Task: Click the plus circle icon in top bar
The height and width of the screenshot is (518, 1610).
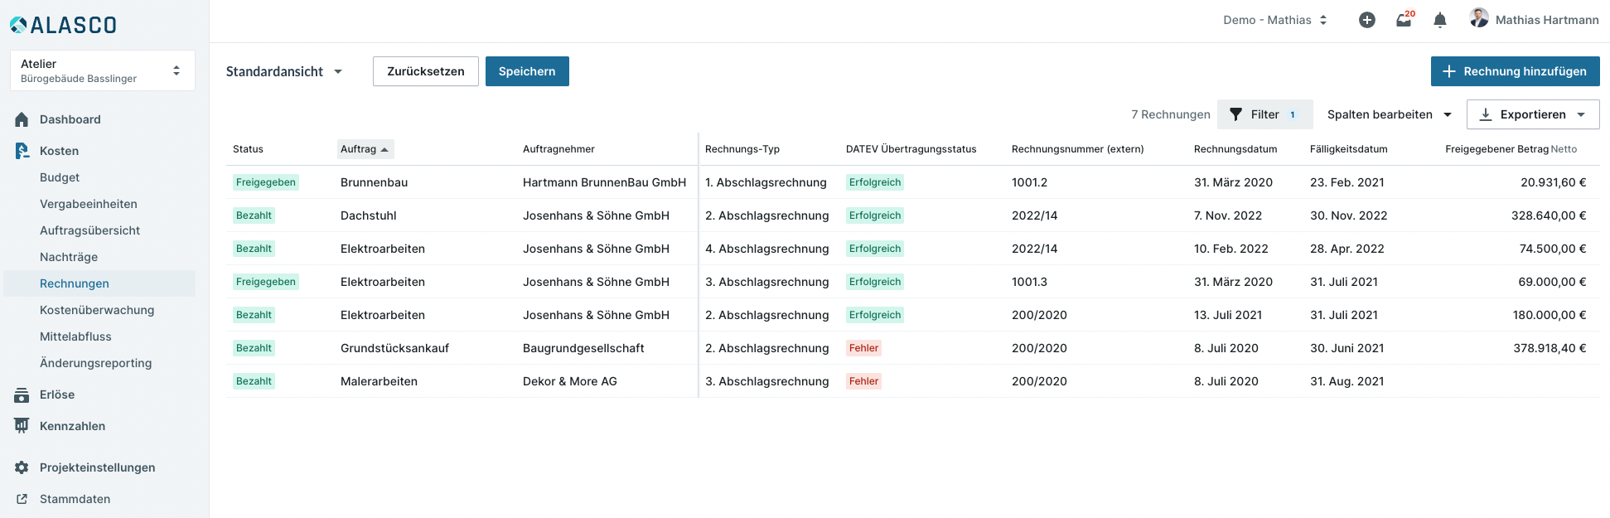Action: tap(1367, 20)
